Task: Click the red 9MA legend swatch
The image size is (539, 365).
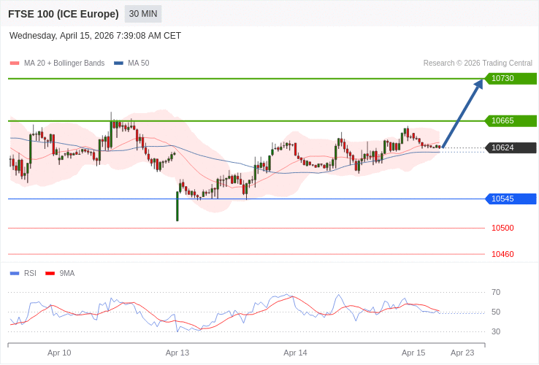Action: 50,274
